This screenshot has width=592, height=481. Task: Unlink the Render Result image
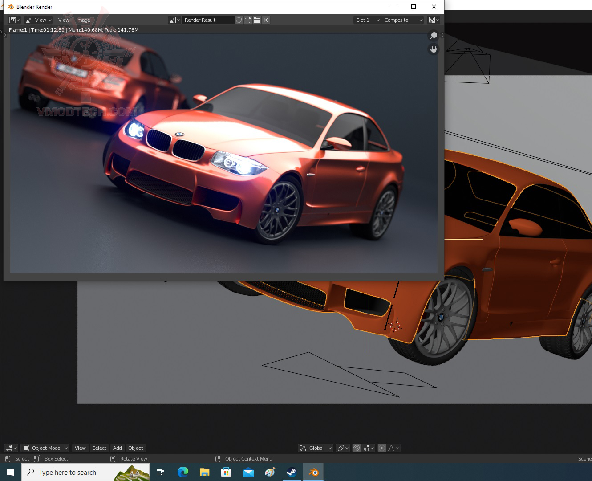(x=266, y=20)
